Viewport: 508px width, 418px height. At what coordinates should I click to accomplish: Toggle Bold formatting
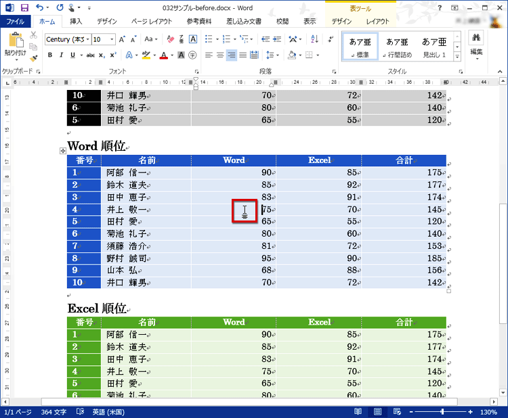(x=50, y=55)
